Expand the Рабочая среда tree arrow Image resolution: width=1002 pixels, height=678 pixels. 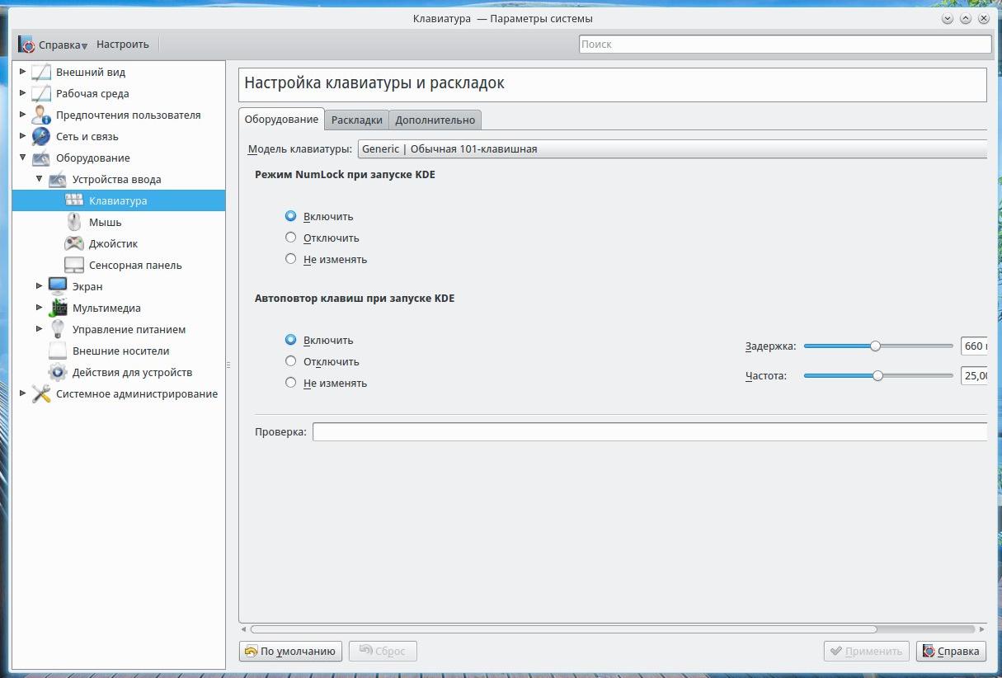23,93
